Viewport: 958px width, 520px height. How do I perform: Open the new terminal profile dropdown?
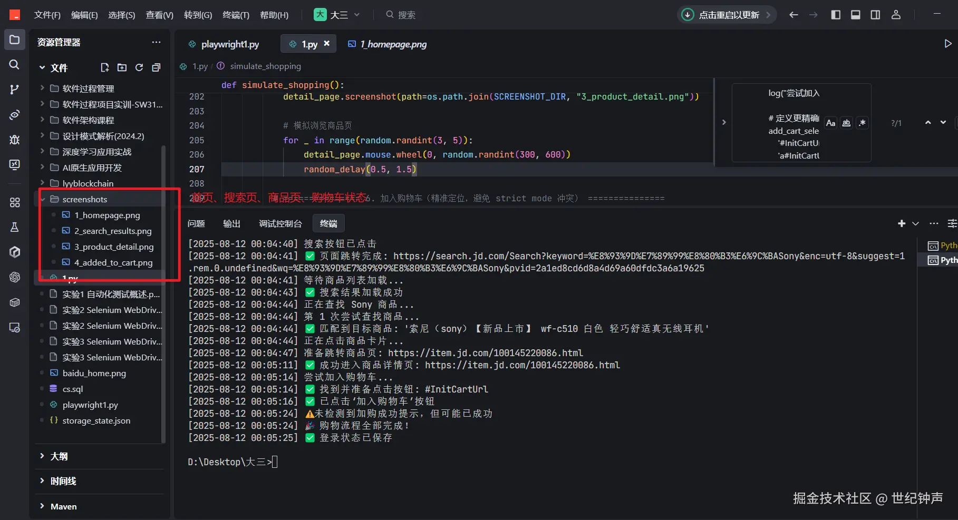click(915, 223)
